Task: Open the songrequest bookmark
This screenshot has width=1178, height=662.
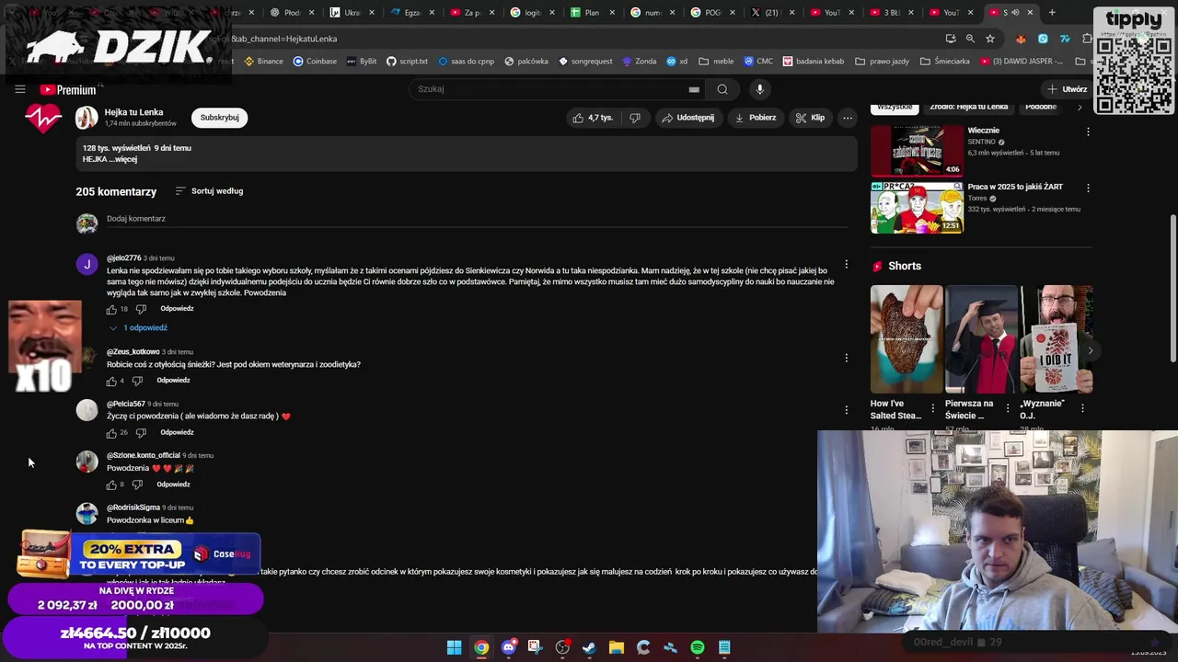Action: [585, 62]
